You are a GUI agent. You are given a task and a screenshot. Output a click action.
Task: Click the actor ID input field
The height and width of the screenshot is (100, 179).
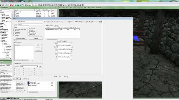click(x=30, y=22)
